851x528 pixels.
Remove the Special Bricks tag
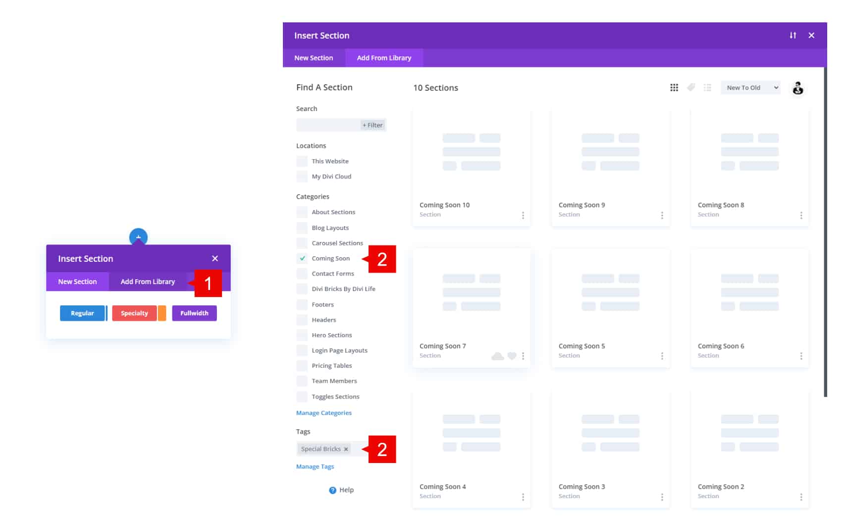346,449
